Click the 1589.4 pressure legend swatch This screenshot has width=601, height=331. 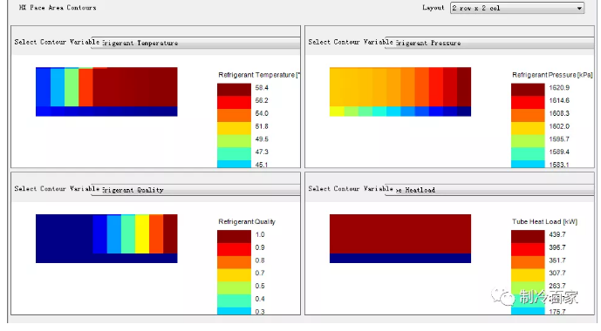click(x=528, y=154)
